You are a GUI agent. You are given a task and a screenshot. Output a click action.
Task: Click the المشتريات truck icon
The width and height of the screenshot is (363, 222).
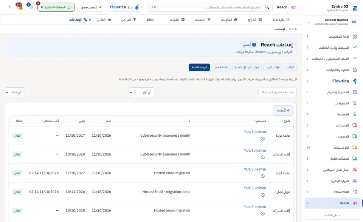coord(355,125)
